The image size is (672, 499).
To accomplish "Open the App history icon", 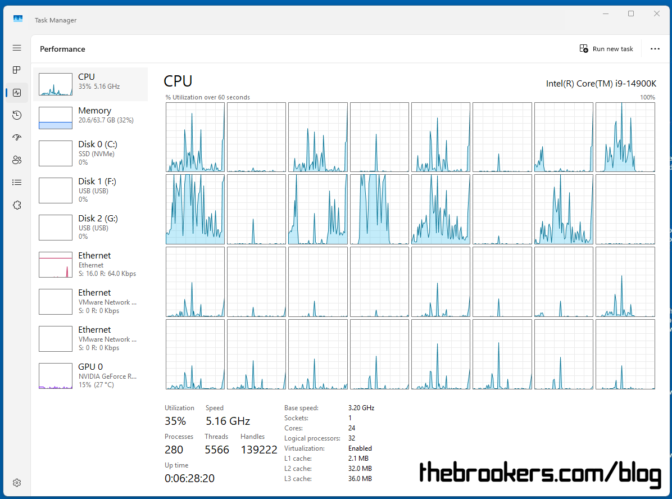I will pos(17,115).
